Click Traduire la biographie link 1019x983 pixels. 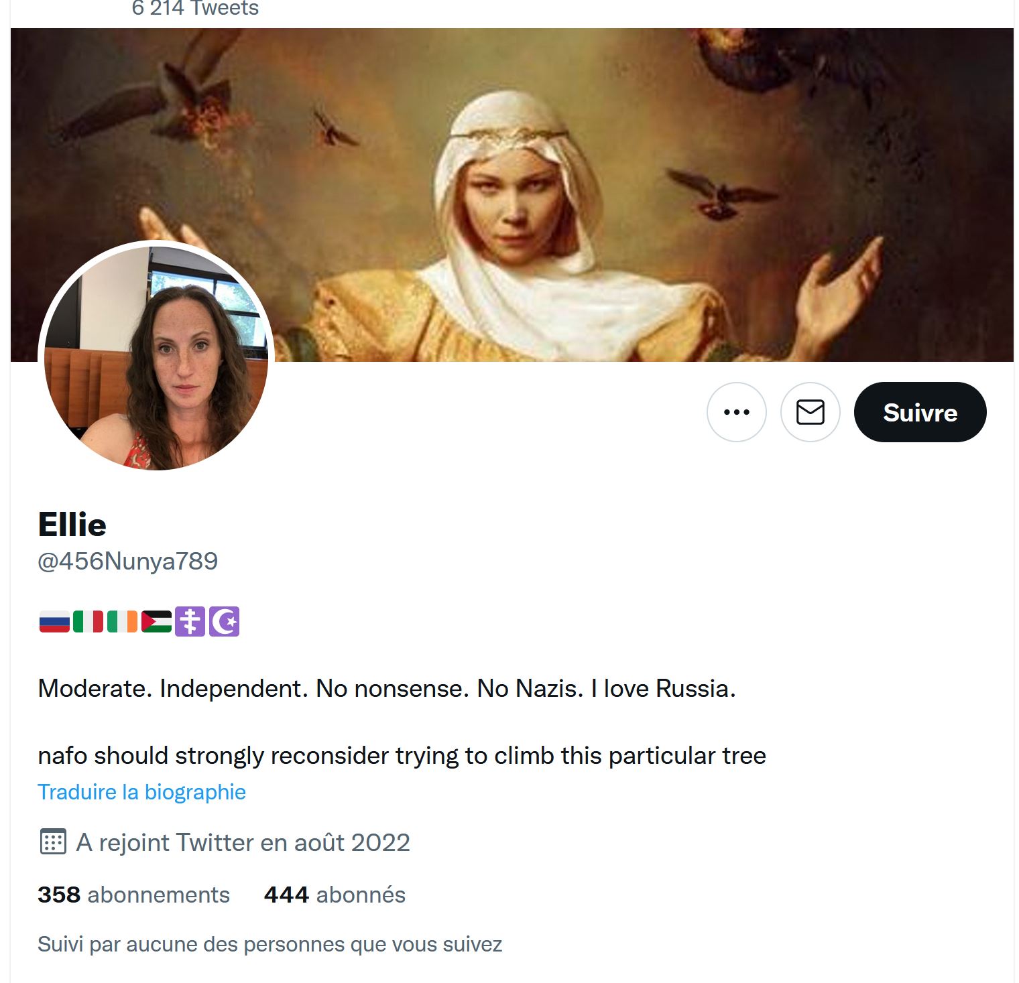tap(141, 792)
